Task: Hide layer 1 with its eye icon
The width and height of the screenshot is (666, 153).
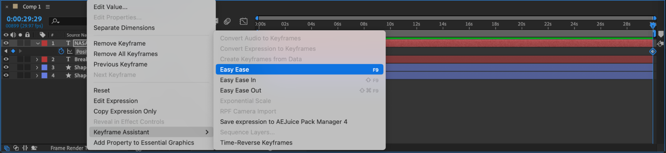Action: [6, 43]
